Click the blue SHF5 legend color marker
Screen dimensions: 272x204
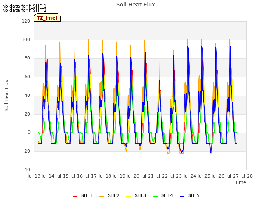182,196
